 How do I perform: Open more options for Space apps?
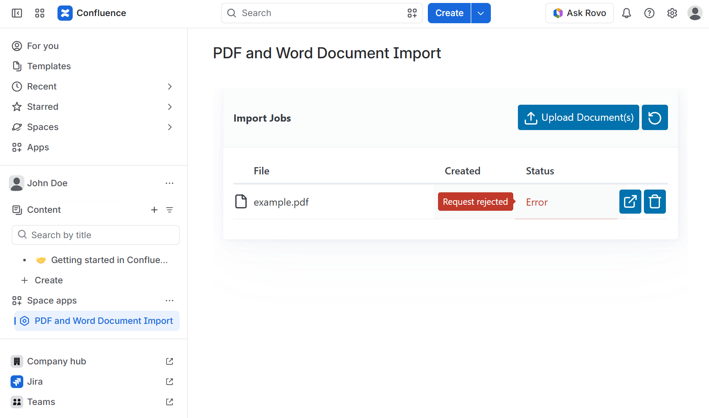coord(170,301)
